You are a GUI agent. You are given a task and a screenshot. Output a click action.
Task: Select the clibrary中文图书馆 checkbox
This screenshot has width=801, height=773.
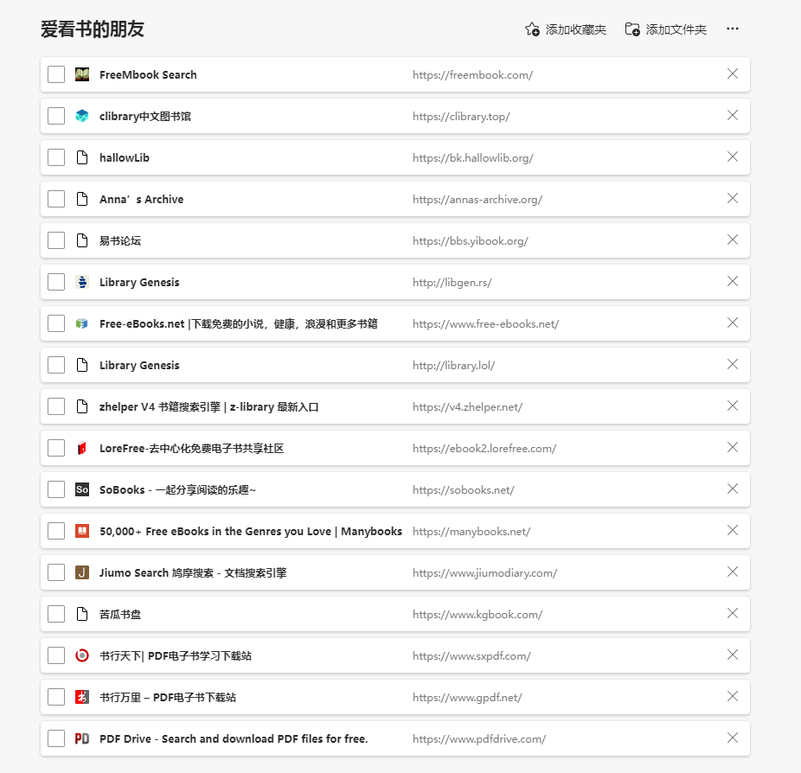56,115
